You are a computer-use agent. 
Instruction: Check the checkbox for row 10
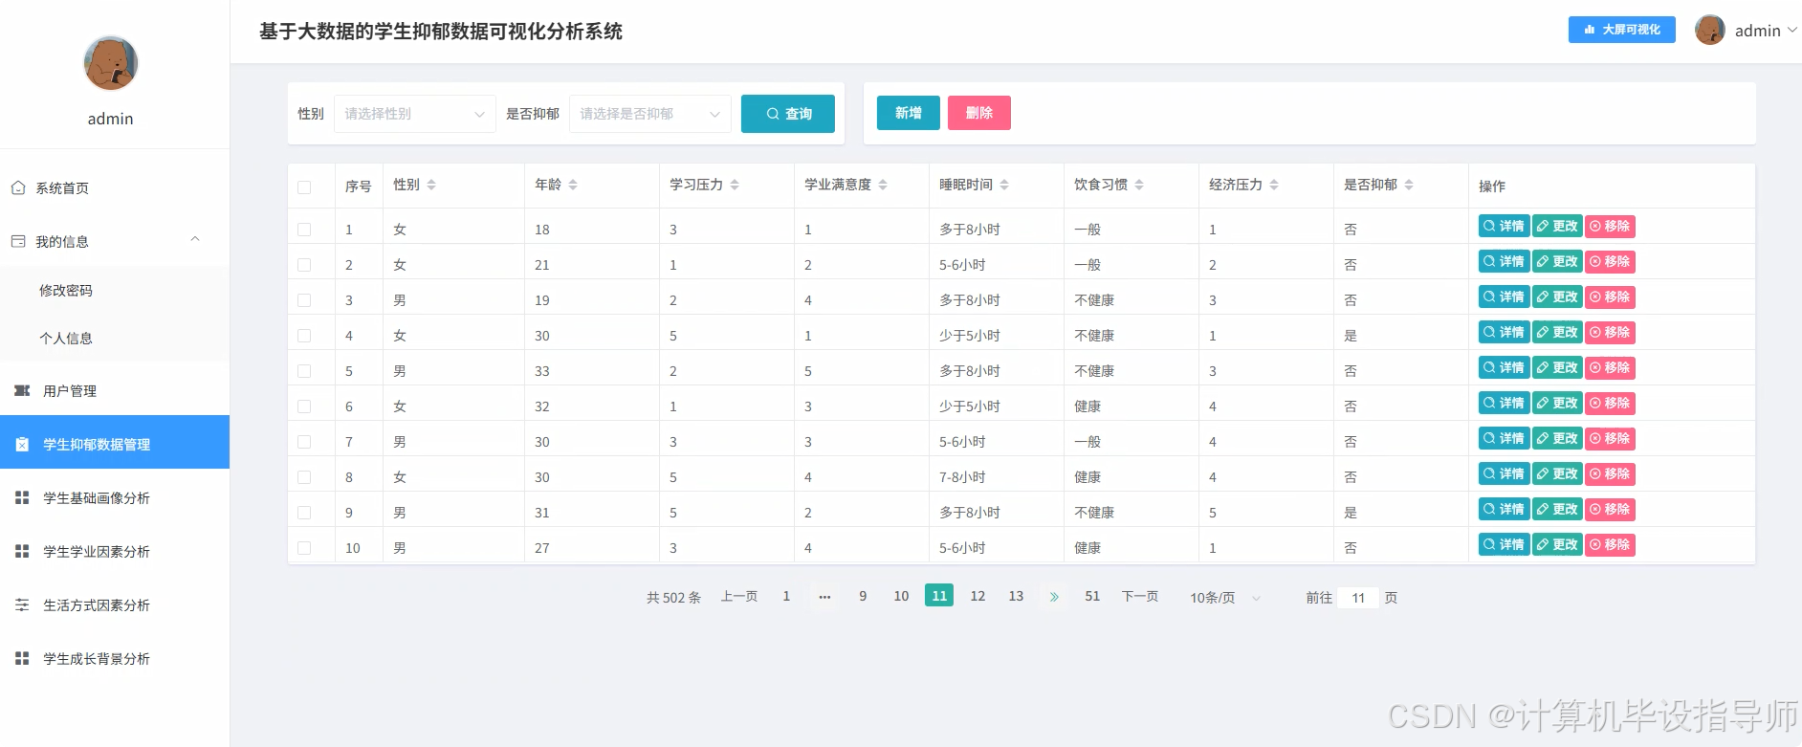tap(304, 548)
